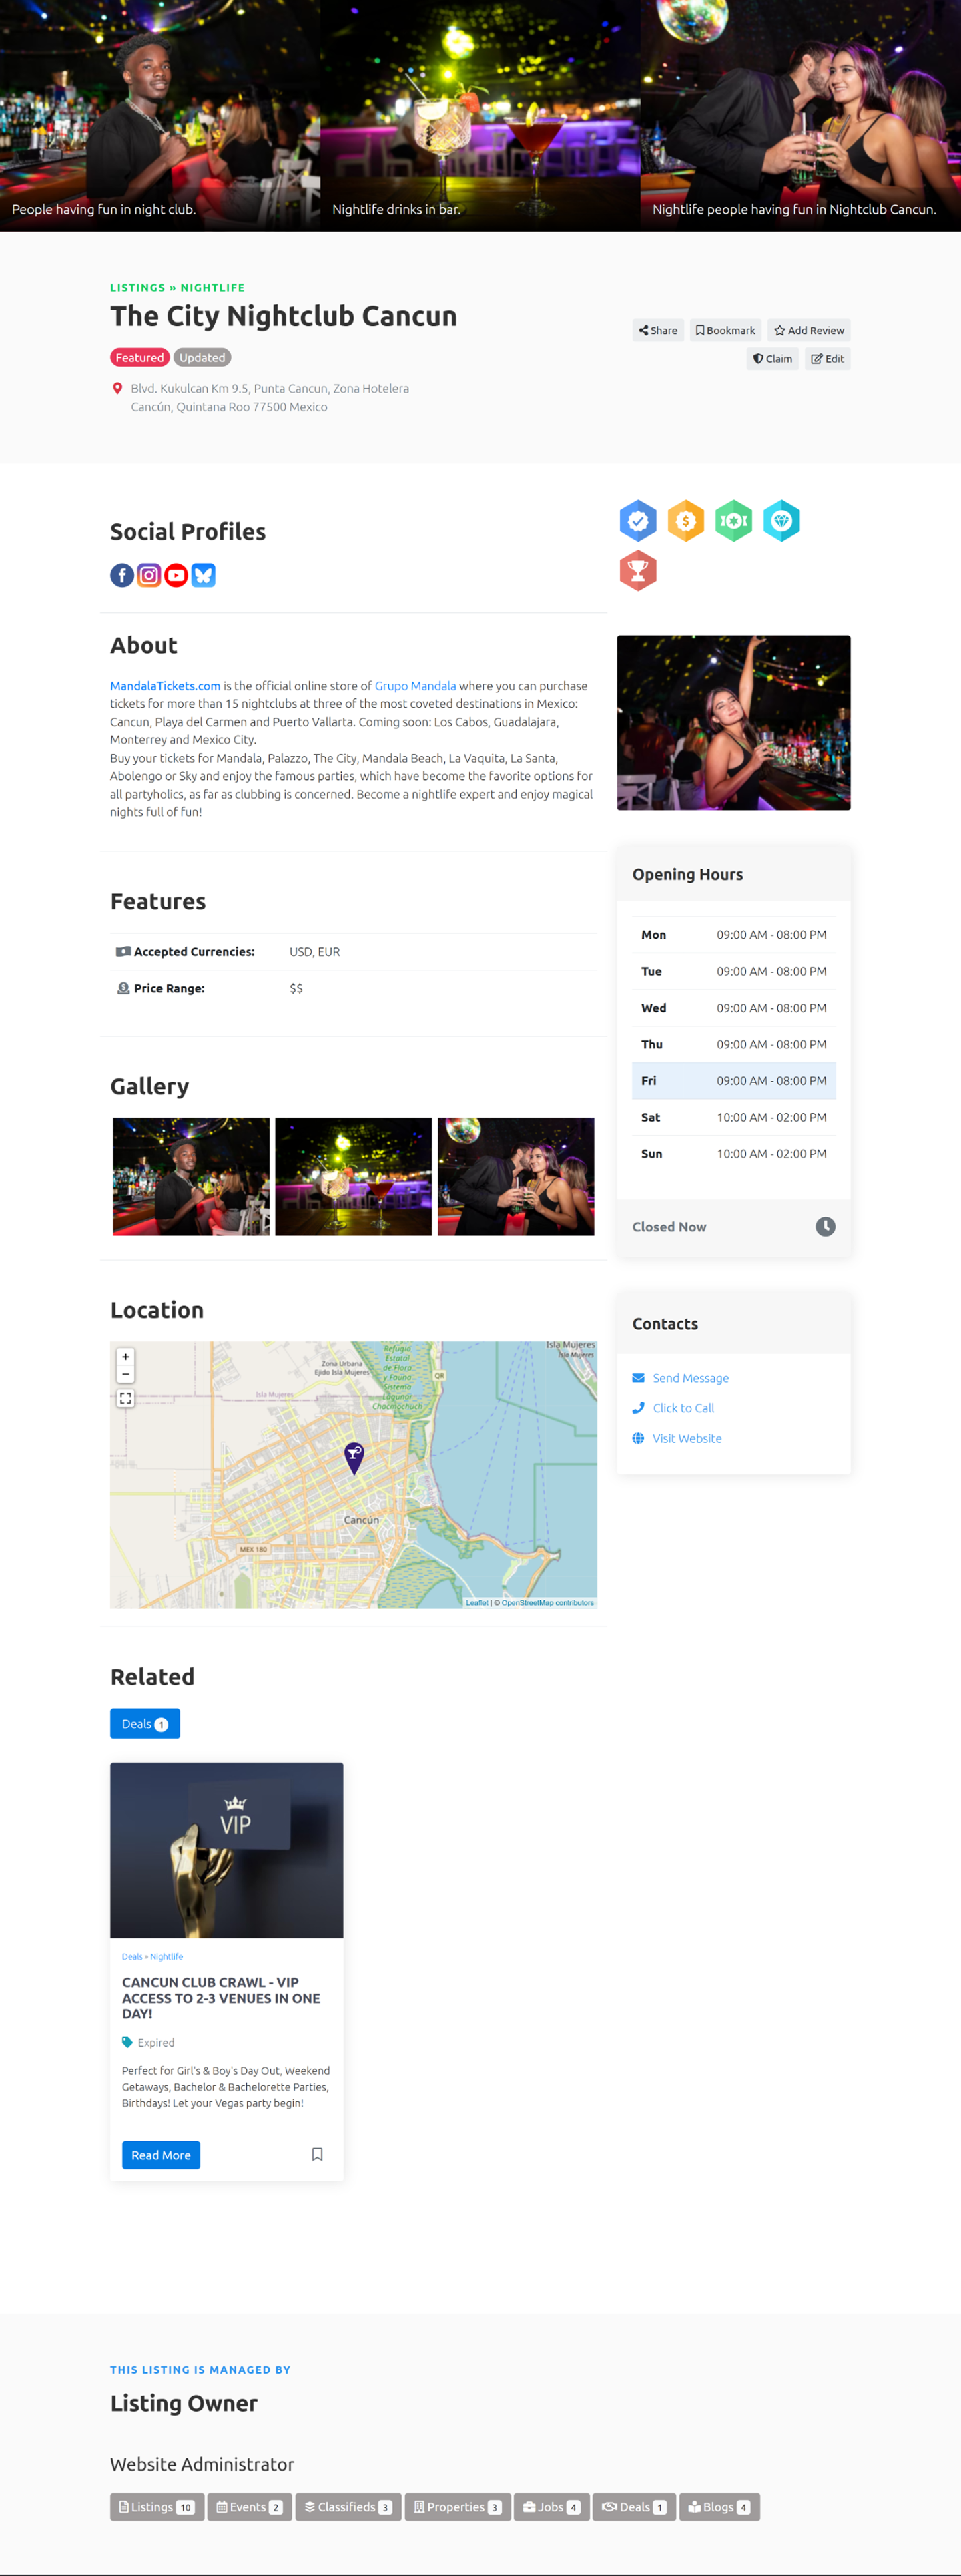Image resolution: width=961 pixels, height=2576 pixels.
Task: Open gallery thumbnail of couple under disco ball
Action: click(x=516, y=1177)
